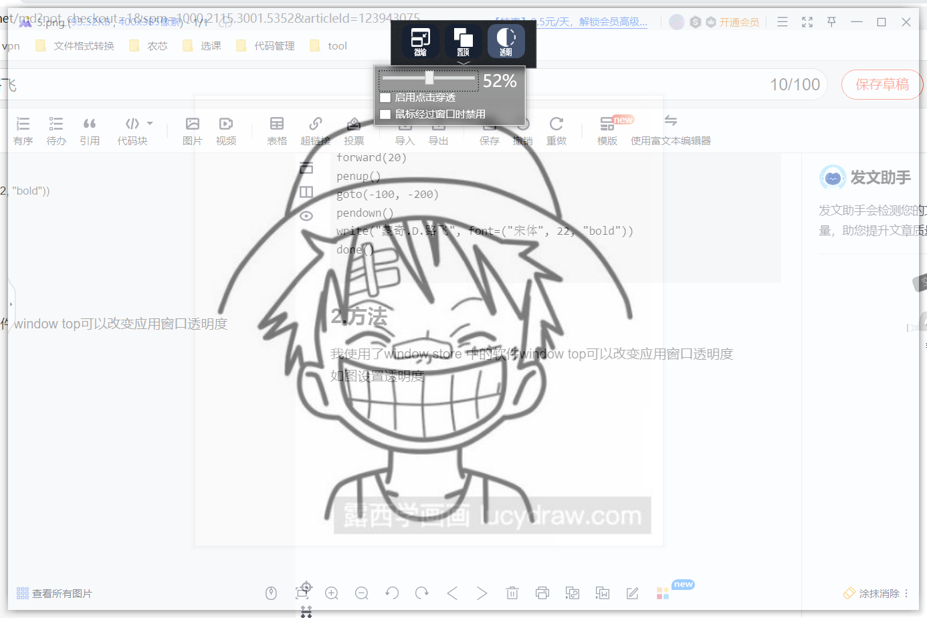927x618 pixels.
Task: Open the 农芯 bookmark folder
Action: click(148, 45)
